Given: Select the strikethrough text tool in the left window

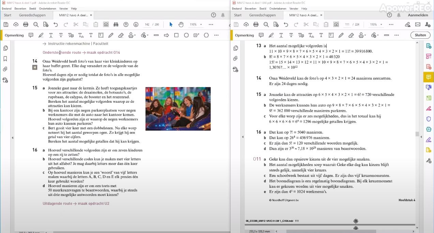Looking at the screenshot, I should [61, 35].
